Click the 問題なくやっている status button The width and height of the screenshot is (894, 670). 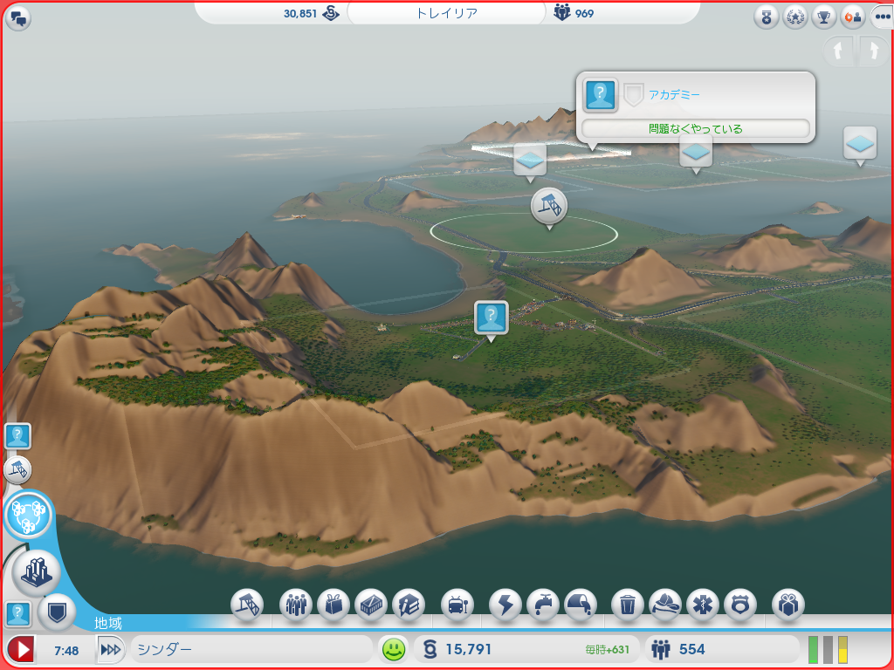pyautogui.click(x=696, y=129)
